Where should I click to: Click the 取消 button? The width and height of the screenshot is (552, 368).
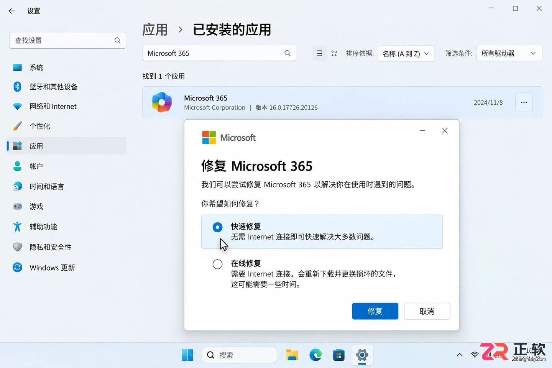[427, 311]
